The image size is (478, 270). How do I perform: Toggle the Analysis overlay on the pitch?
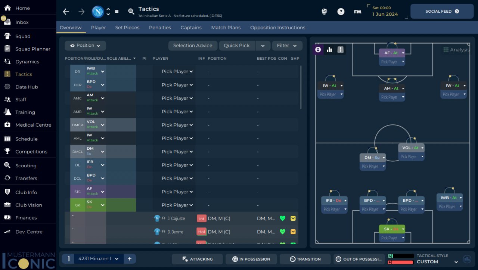[456, 50]
